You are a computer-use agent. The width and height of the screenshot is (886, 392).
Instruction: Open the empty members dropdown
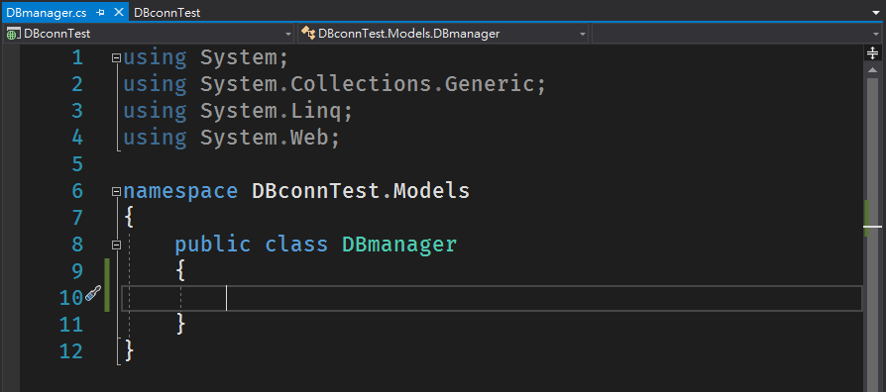(877, 35)
